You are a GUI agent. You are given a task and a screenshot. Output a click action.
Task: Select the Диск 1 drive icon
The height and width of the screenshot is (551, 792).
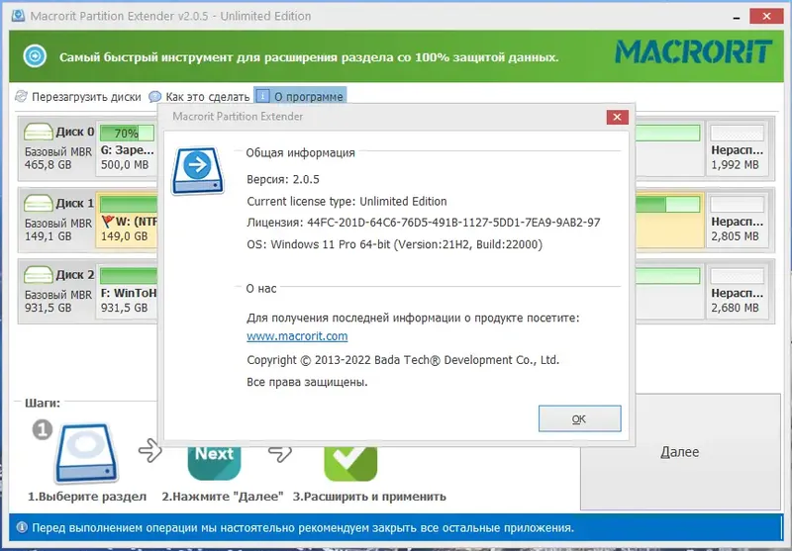coord(39,204)
